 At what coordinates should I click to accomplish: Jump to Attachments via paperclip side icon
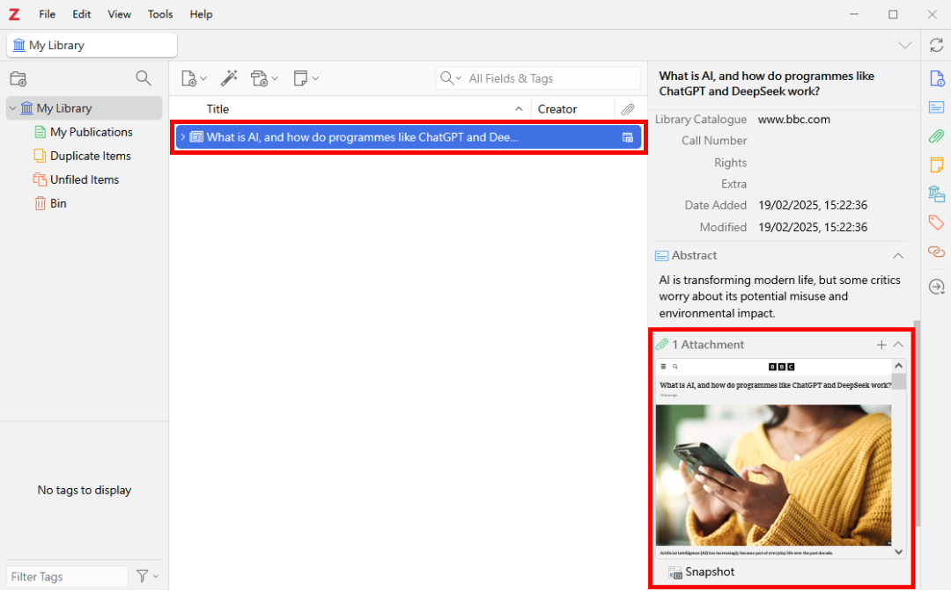pos(937,136)
